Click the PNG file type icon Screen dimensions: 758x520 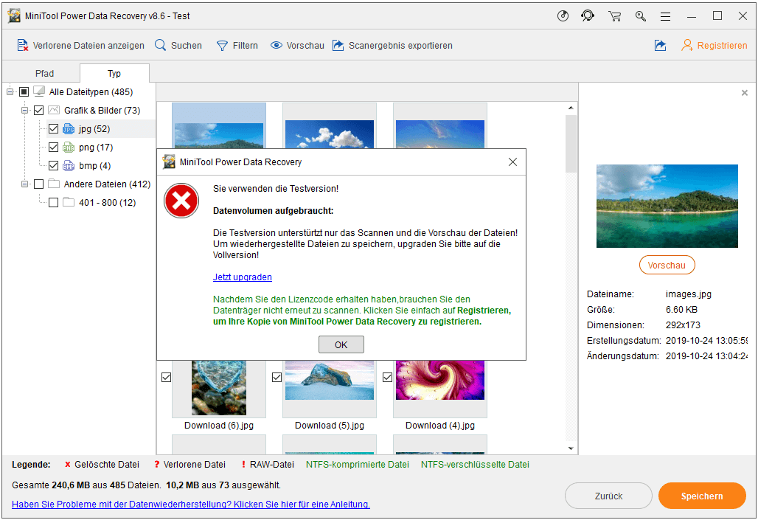(x=69, y=147)
